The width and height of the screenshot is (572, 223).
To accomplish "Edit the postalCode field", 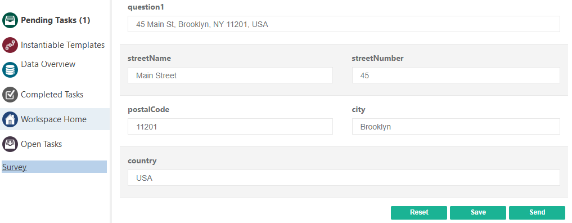I will [230, 126].
